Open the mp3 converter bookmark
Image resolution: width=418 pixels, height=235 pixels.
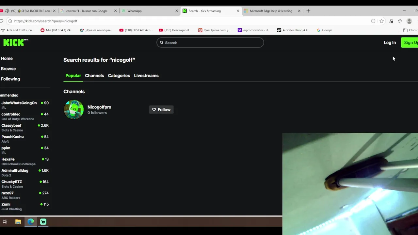[254, 30]
